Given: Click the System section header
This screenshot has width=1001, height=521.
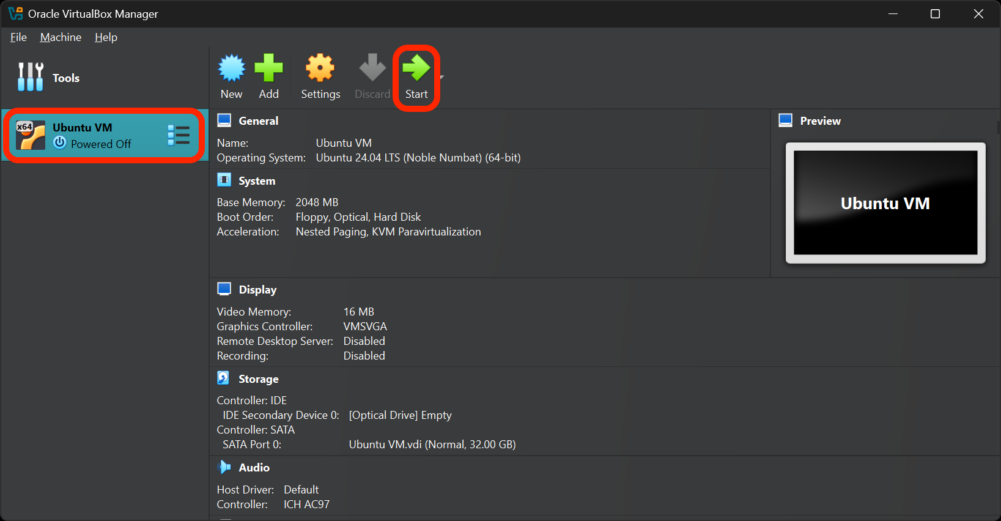Looking at the screenshot, I should tap(257, 181).
